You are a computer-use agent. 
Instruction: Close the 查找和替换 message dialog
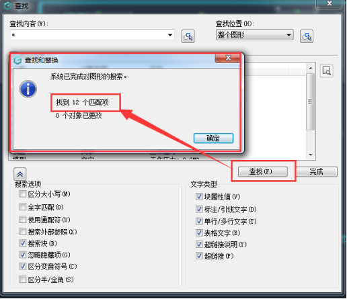pos(228,58)
